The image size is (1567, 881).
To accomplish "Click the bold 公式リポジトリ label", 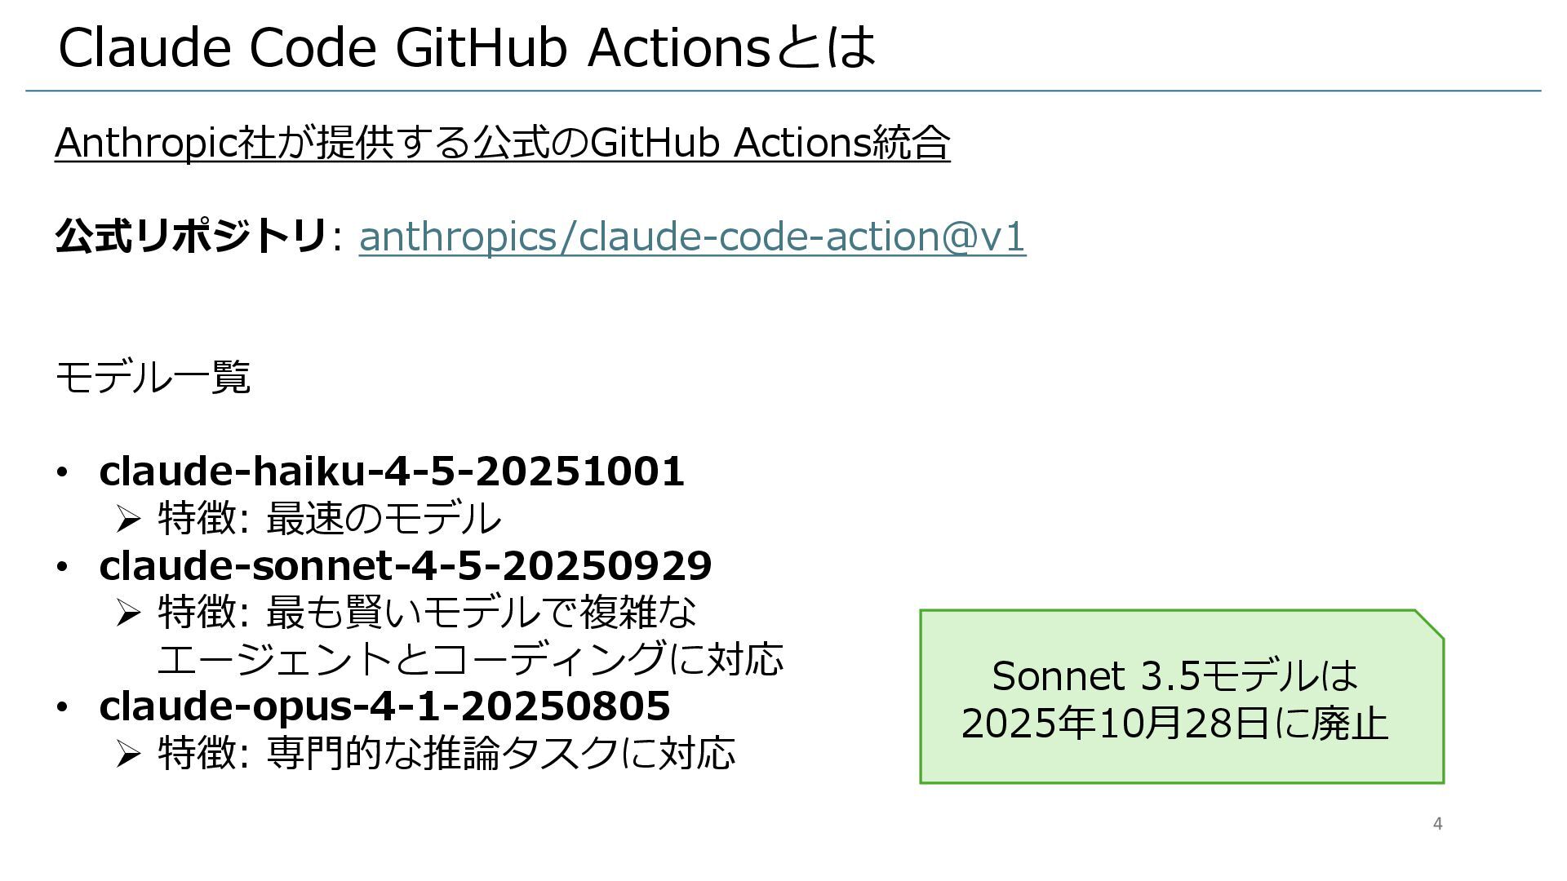I will [x=190, y=237].
